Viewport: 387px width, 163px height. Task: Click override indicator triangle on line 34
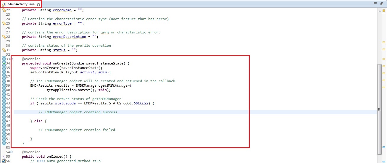coord(4,63)
